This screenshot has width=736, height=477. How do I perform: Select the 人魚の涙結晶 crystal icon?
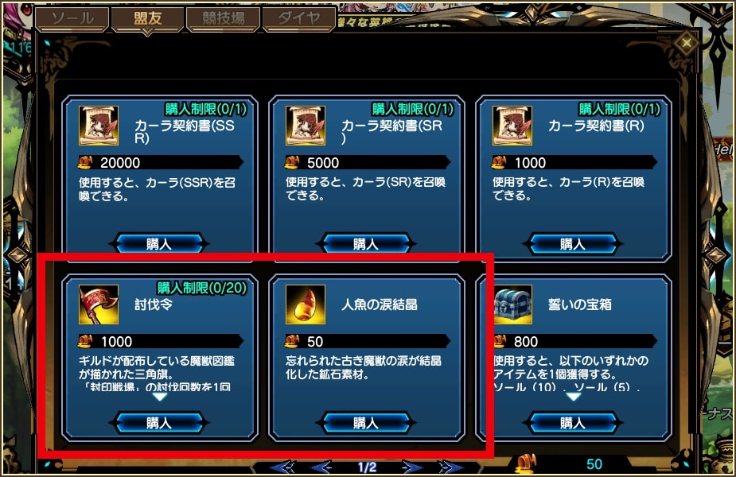point(306,304)
